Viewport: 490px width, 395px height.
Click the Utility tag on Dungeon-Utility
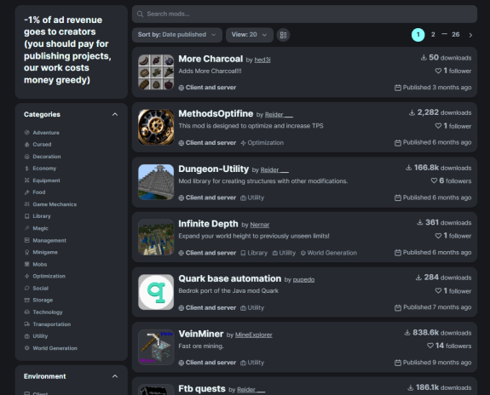[x=252, y=197]
